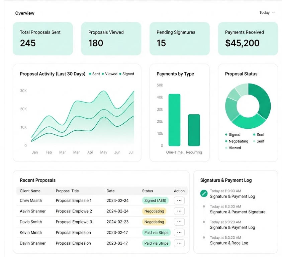Open Proposal Emplowe 3 title
Screen dimensions: 282x257
tap(74, 222)
